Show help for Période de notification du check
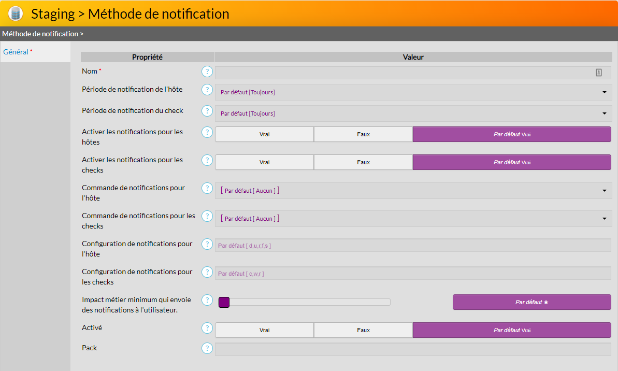Viewport: 618px width, 371px height. 207,111
